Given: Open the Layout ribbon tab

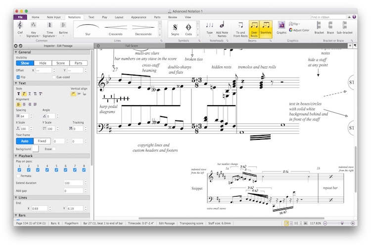Looking at the screenshot, I should pos(119,17).
